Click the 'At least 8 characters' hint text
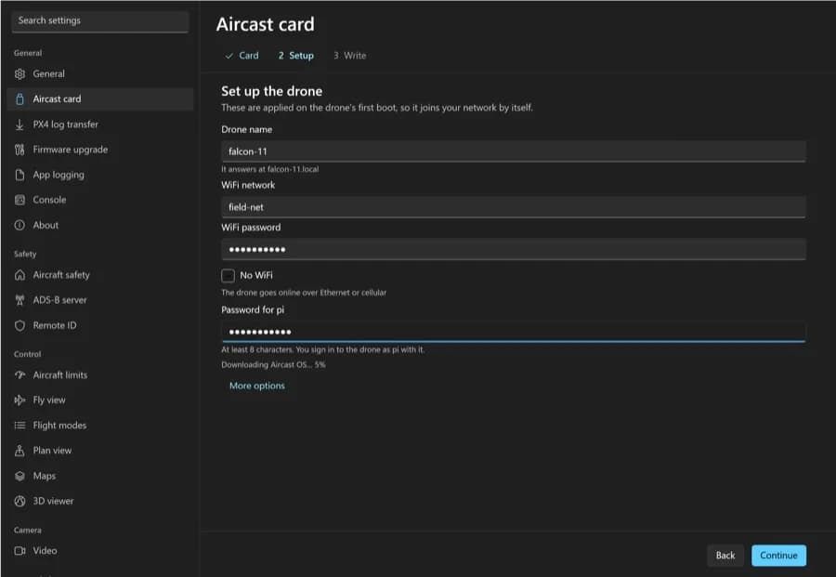The height and width of the screenshot is (577, 836). coord(323,350)
